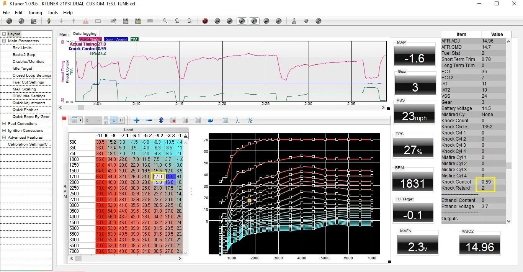Open the Tuning menu
This screenshot has height=272, width=523.
click(35, 13)
